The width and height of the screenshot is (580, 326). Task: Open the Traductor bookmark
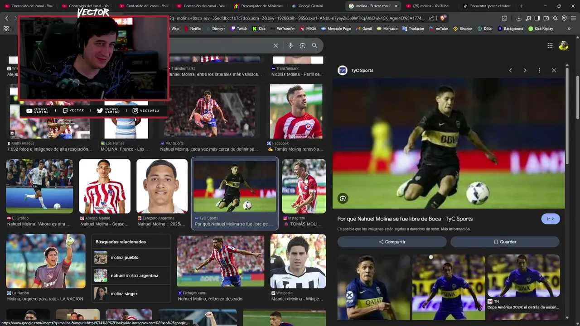[x=413, y=29]
